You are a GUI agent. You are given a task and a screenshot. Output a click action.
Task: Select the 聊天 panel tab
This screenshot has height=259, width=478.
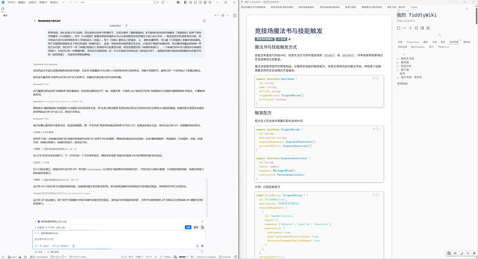click(5, 15)
